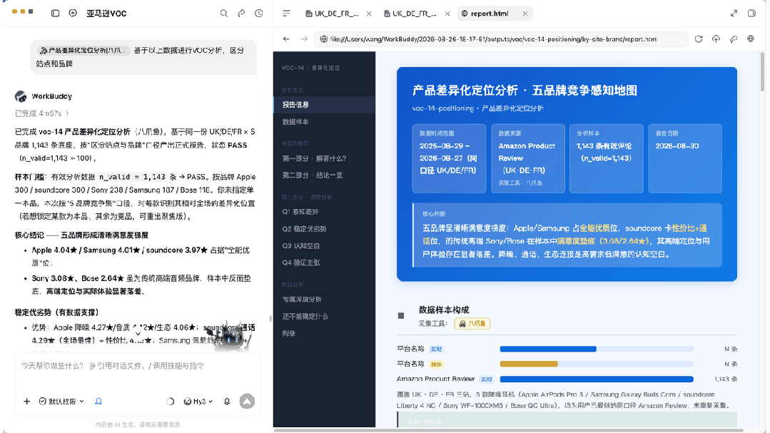
Task: Click the share icon in the preview toolbar
Action: point(734,39)
